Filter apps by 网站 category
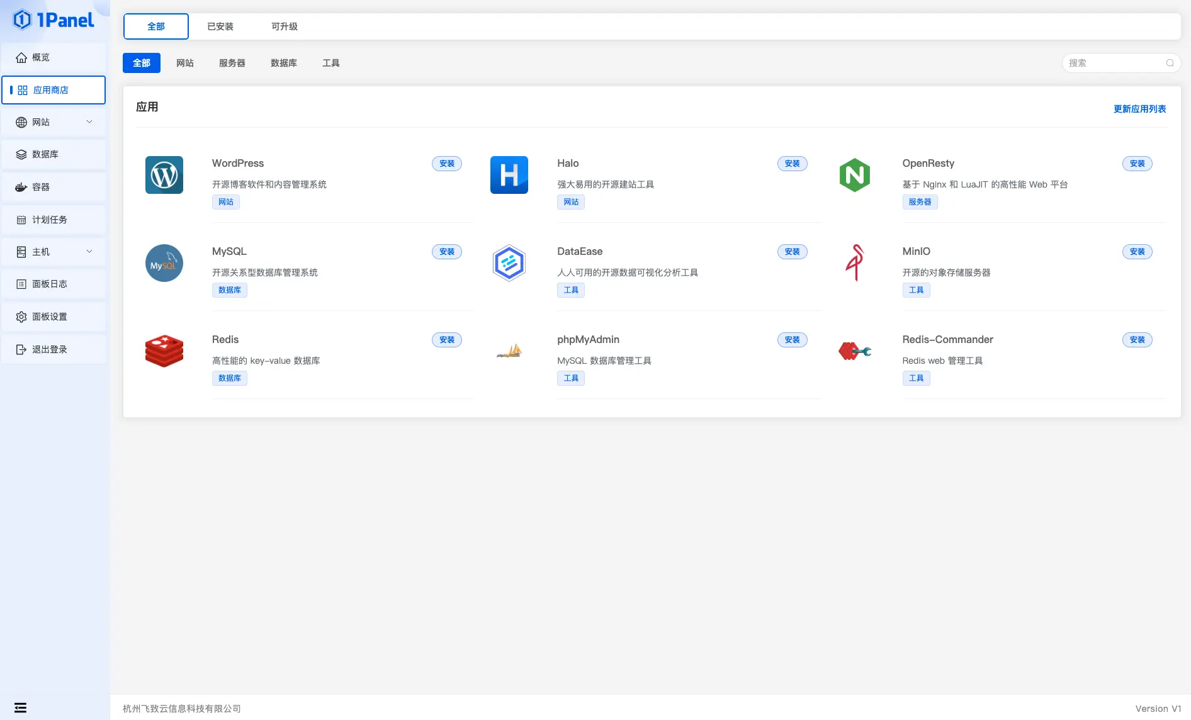The image size is (1191, 720). pos(185,63)
